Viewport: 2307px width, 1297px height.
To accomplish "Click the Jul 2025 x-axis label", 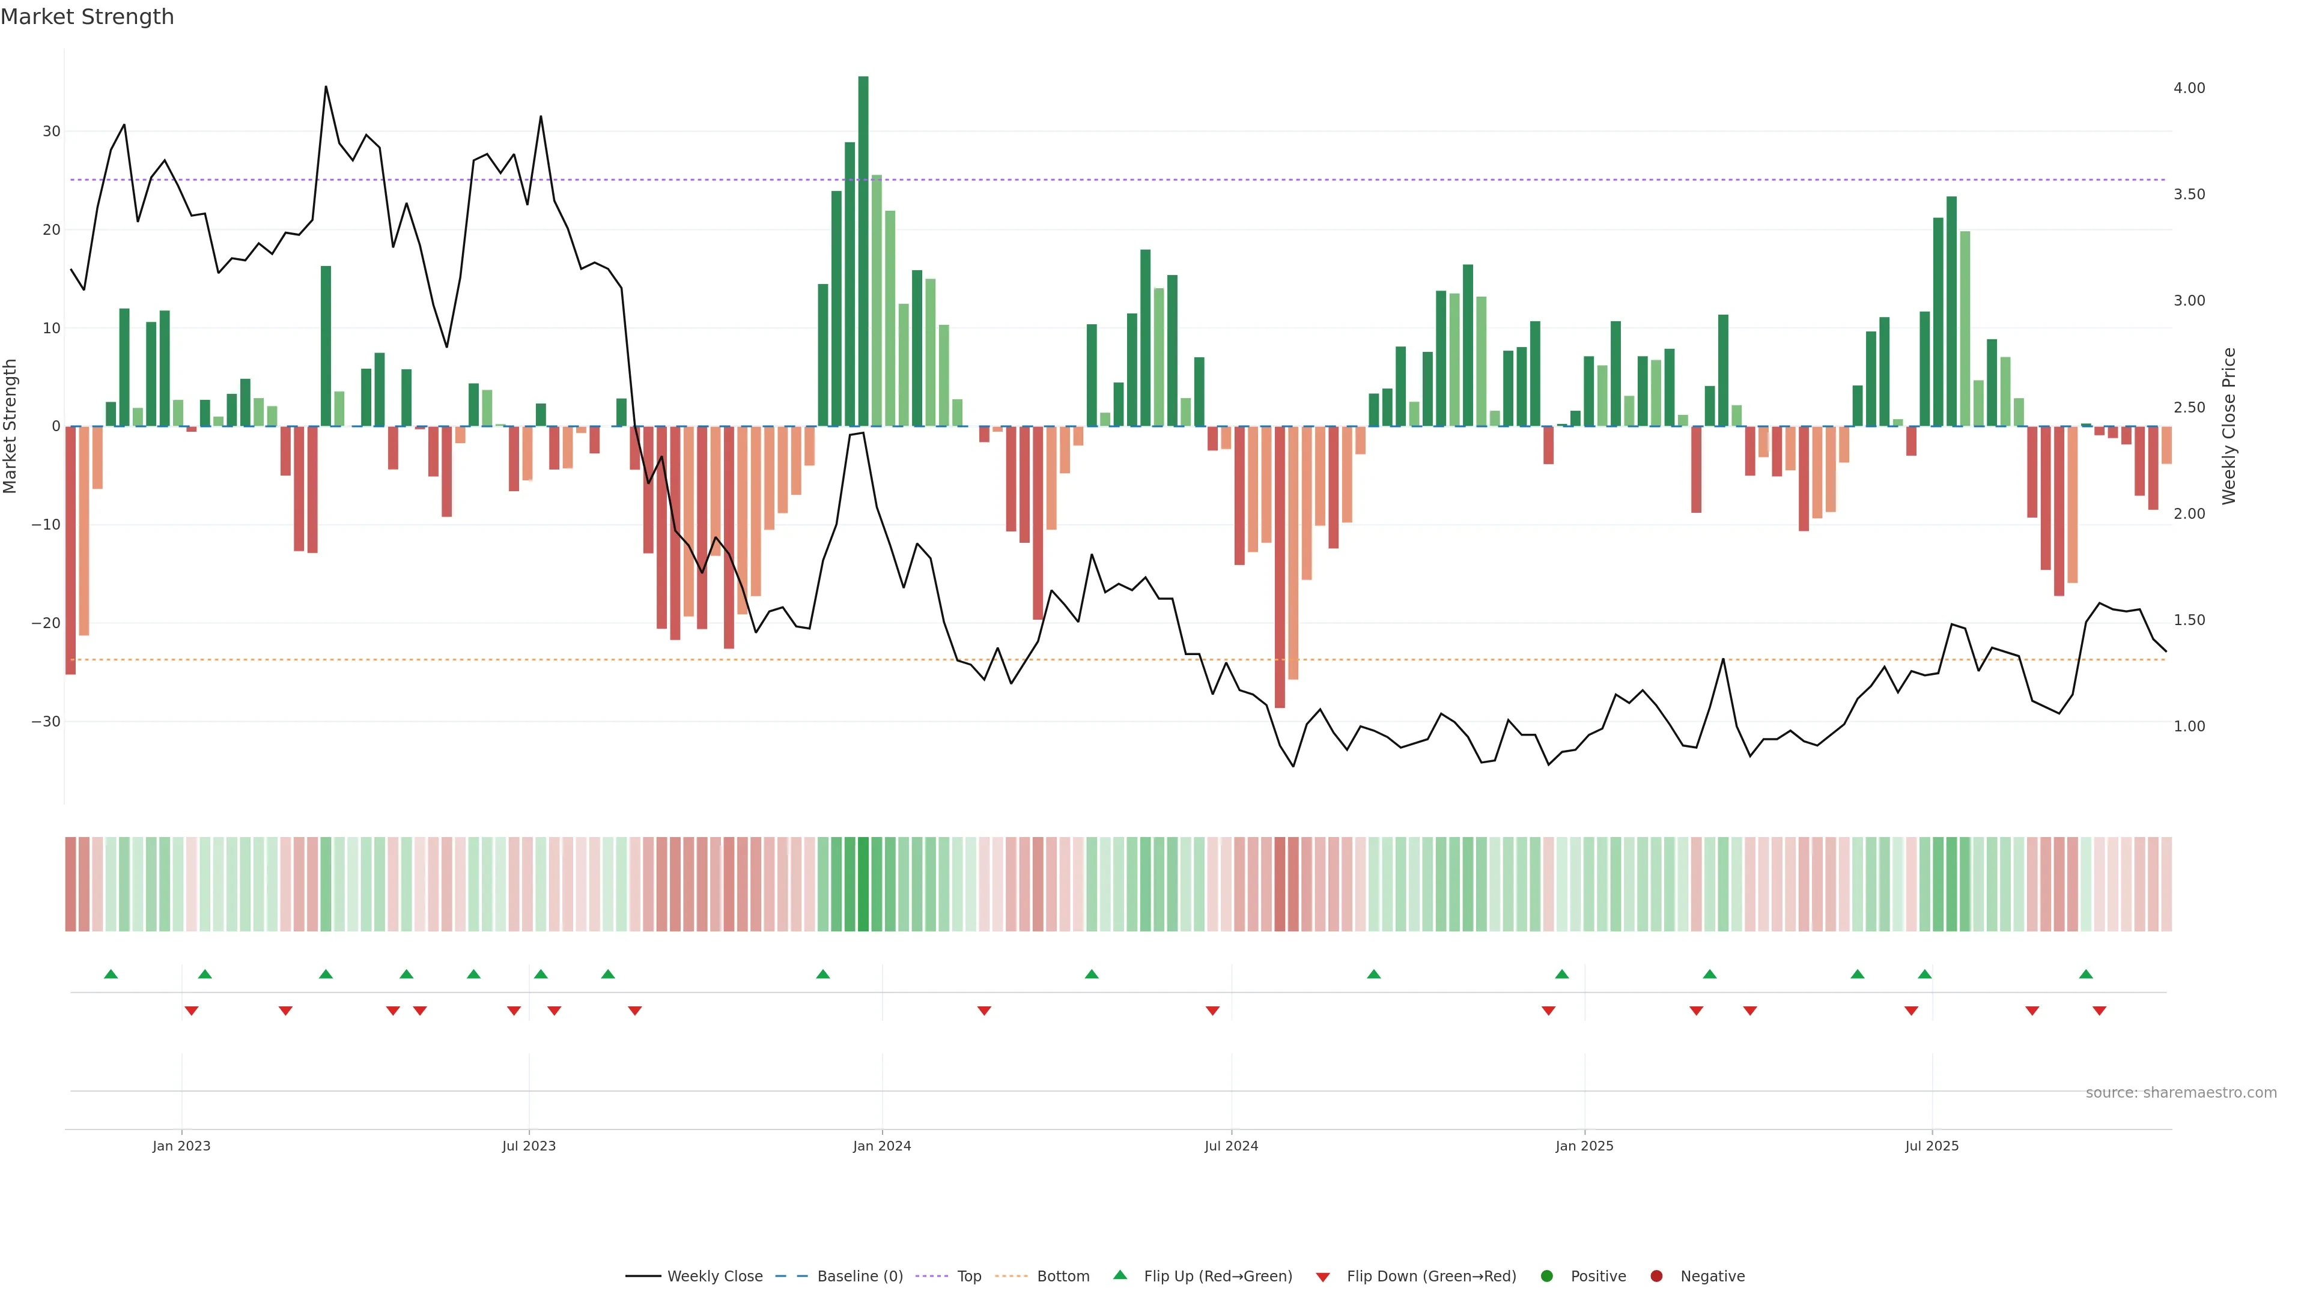I will point(1932,1146).
